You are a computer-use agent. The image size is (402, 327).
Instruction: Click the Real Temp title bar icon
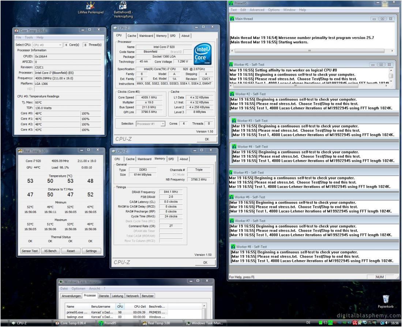20,151
